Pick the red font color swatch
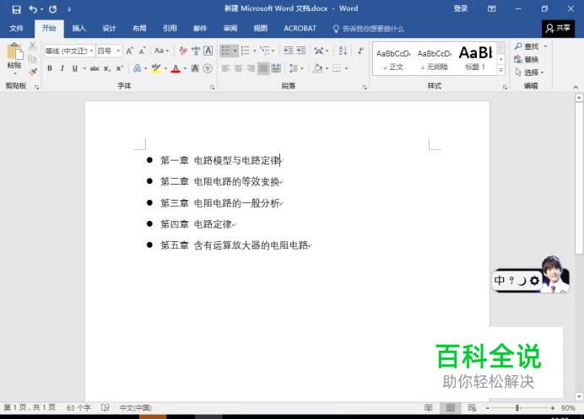 point(176,68)
